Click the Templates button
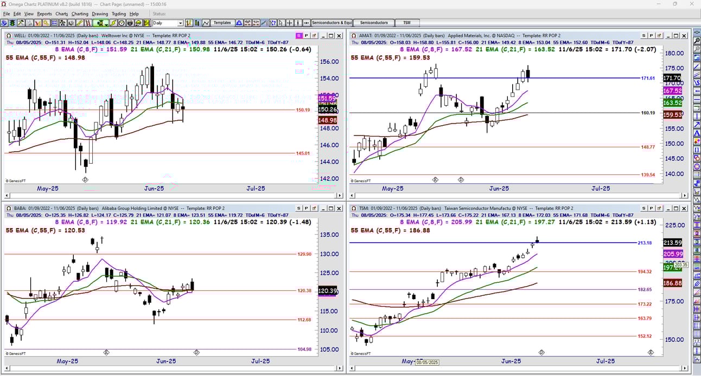Viewport: 701px width, 376px height. click(x=222, y=23)
